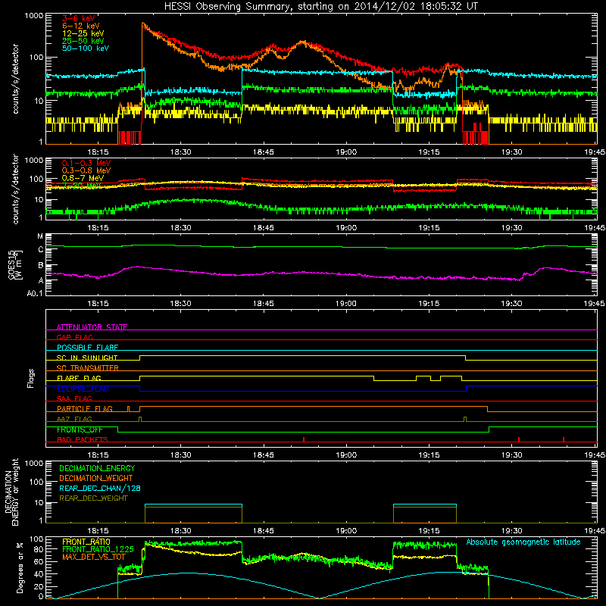The width and height of the screenshot is (606, 606).
Task: Click the vertical Flags axis title
Action: coord(31,378)
